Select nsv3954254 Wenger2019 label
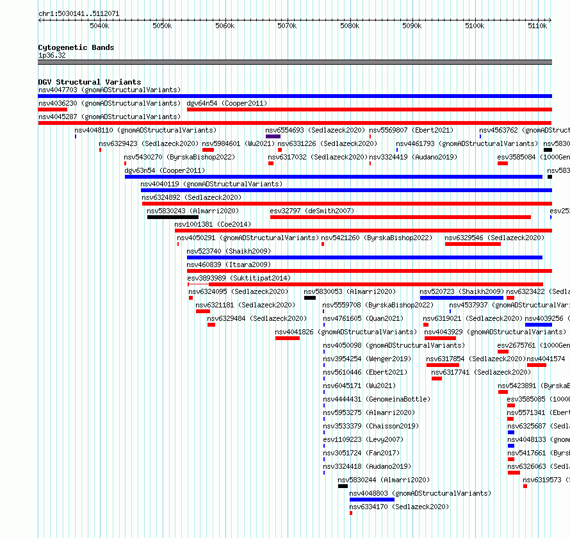 367,359
